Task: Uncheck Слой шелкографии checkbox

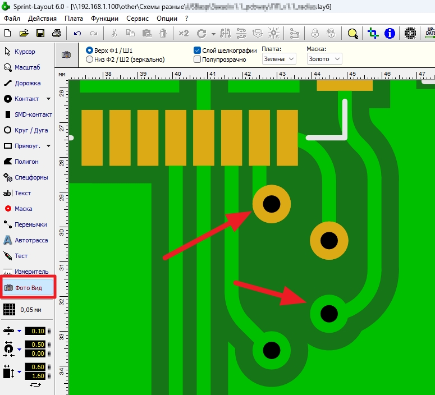Action: (197, 50)
